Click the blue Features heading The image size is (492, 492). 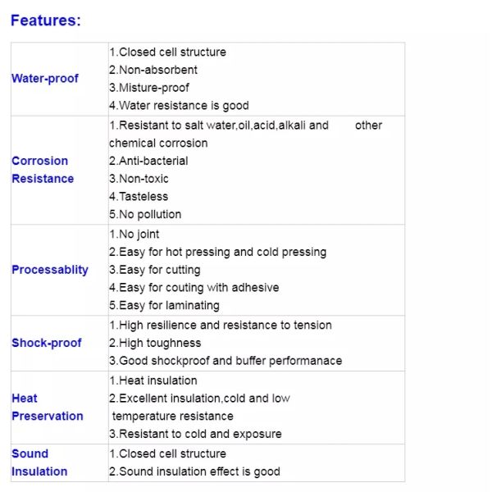[x=45, y=20]
